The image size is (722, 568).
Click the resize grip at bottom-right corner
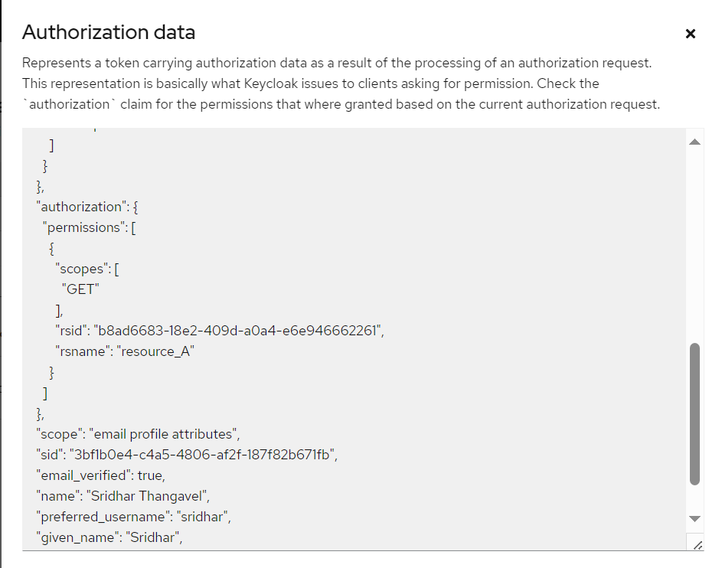tap(697, 545)
